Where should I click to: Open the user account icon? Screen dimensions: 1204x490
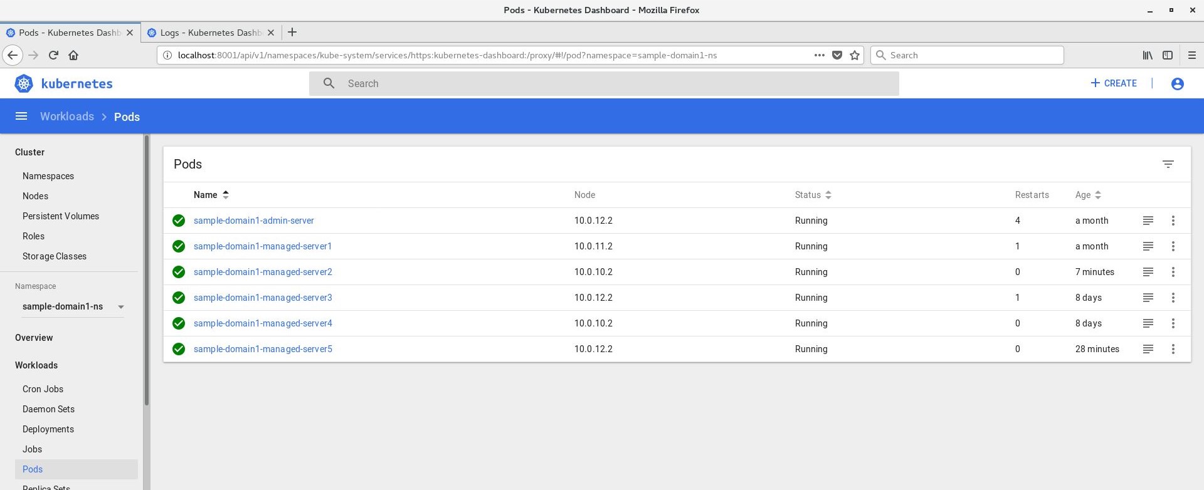click(x=1177, y=84)
